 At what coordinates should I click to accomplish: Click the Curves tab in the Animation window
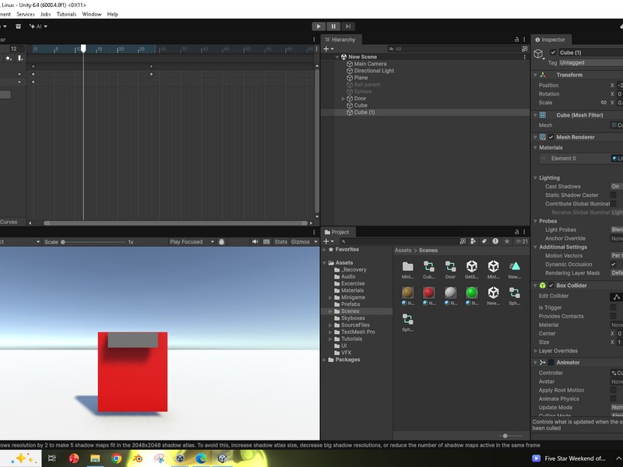9,222
